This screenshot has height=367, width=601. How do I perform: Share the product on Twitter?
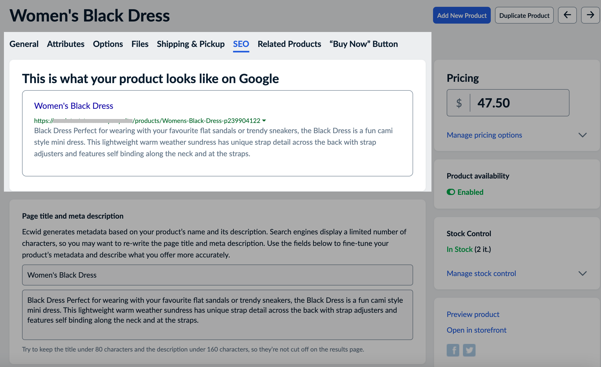coord(469,350)
